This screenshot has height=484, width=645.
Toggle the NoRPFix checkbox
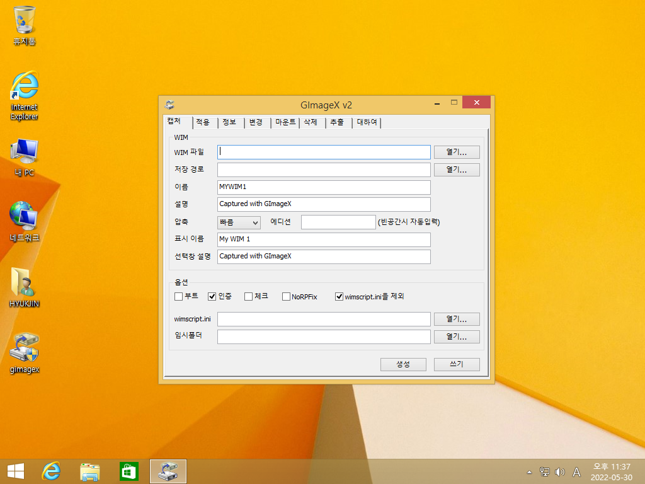286,296
